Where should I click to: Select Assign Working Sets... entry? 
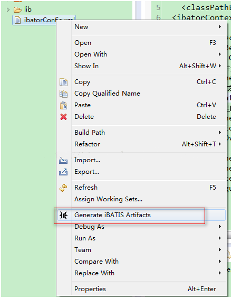click(141, 199)
